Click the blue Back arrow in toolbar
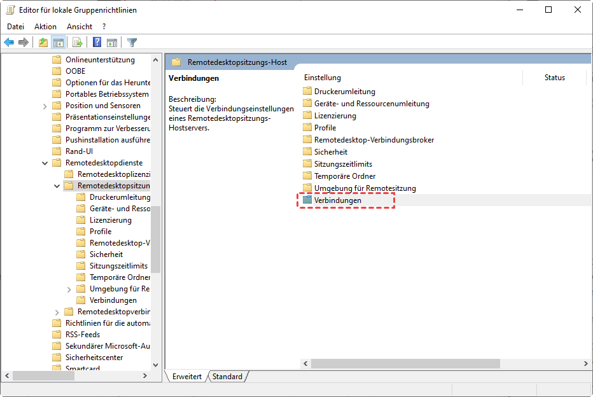The image size is (593, 397). click(9, 43)
